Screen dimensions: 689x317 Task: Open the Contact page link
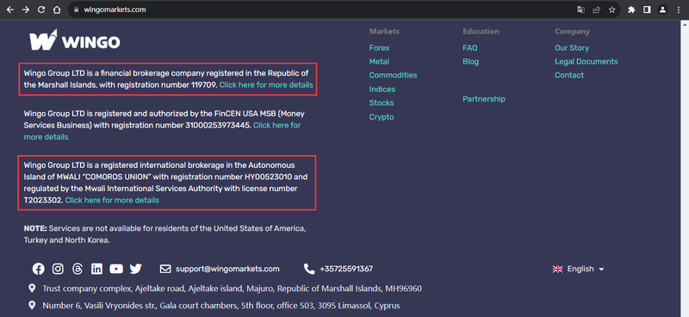pos(569,75)
